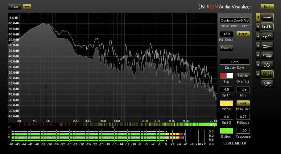Toggle the ST stereo spectrogram view icon

click(x=267, y=55)
